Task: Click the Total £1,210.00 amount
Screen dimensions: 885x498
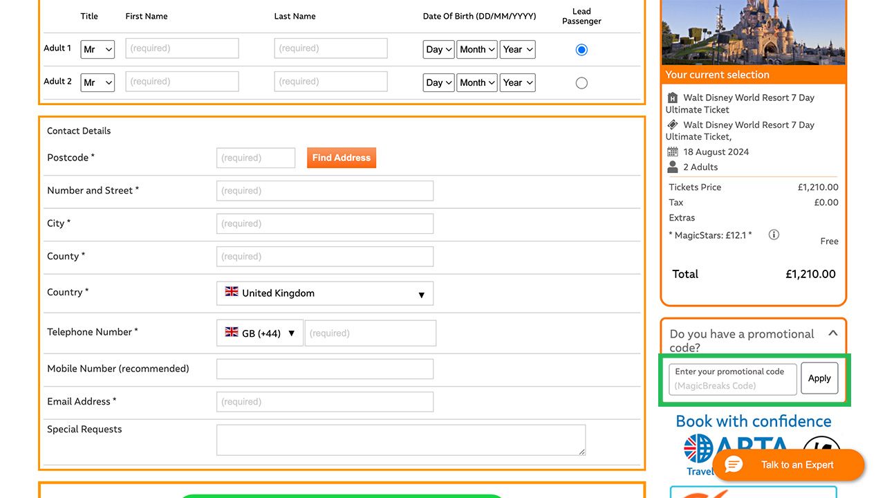Action: [810, 274]
